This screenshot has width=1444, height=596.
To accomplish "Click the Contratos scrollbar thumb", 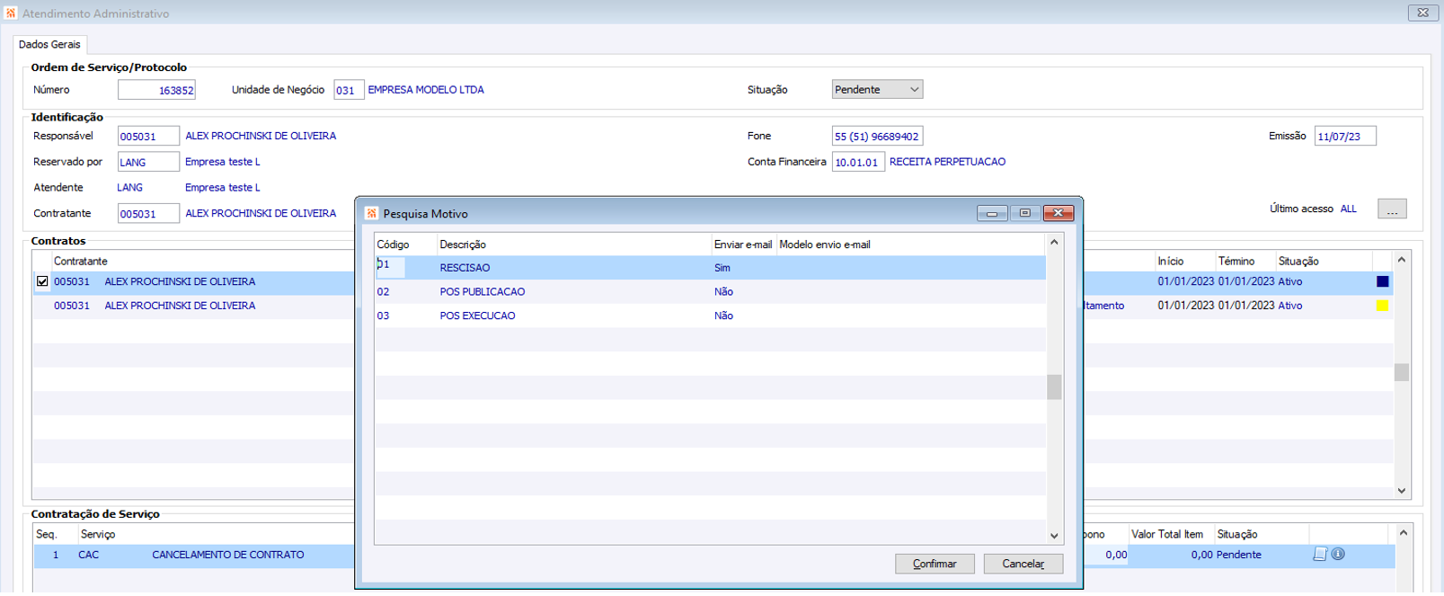I will click(1402, 372).
